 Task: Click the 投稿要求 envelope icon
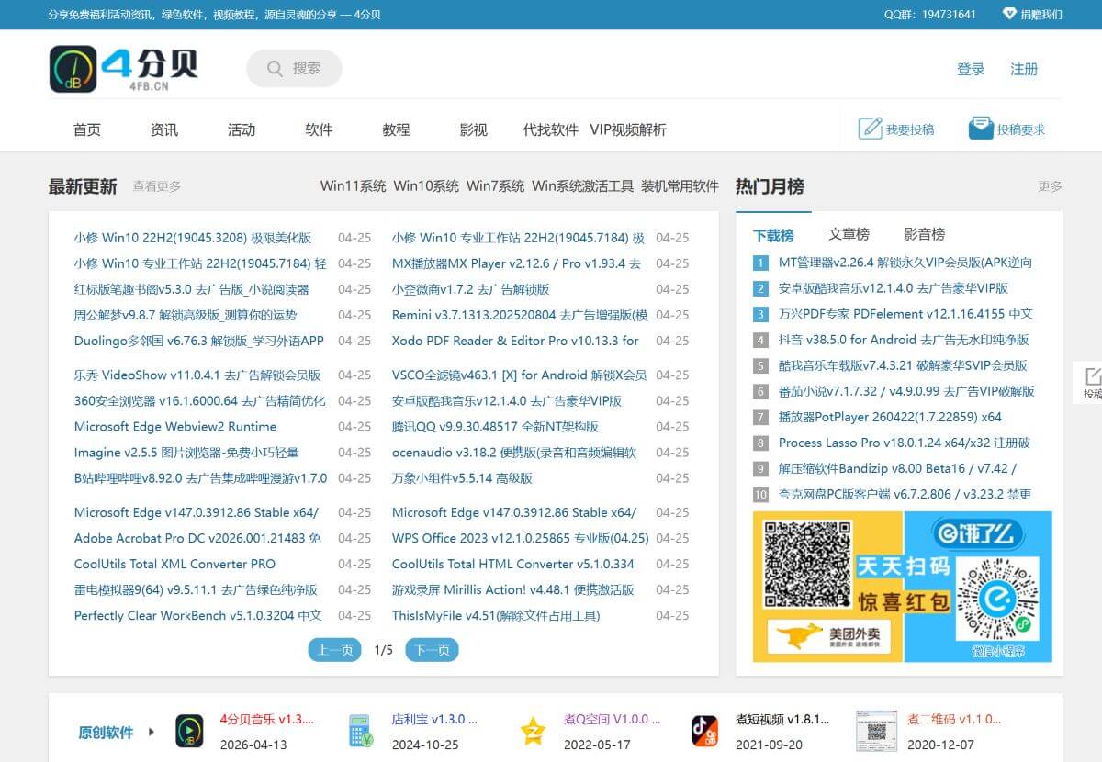click(981, 129)
